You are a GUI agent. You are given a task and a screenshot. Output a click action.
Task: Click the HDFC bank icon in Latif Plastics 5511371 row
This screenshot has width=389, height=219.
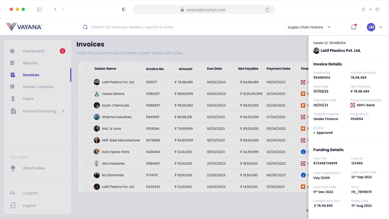(303, 82)
